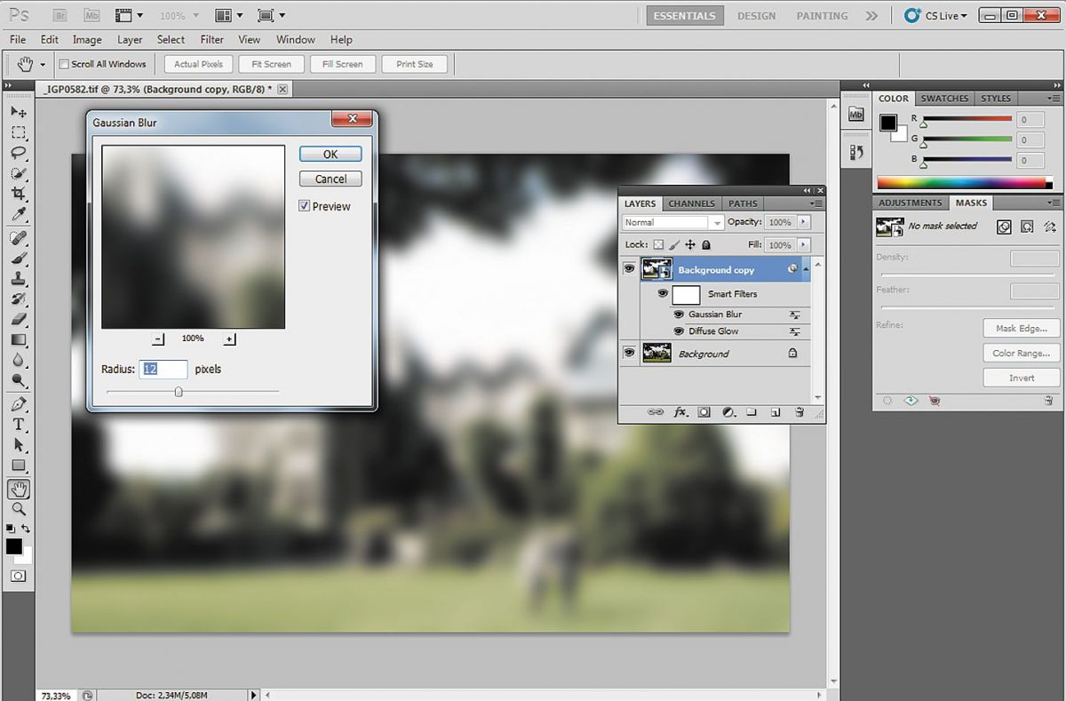The height and width of the screenshot is (701, 1066).
Task: Click the Actual Pixels button
Action: tap(198, 64)
